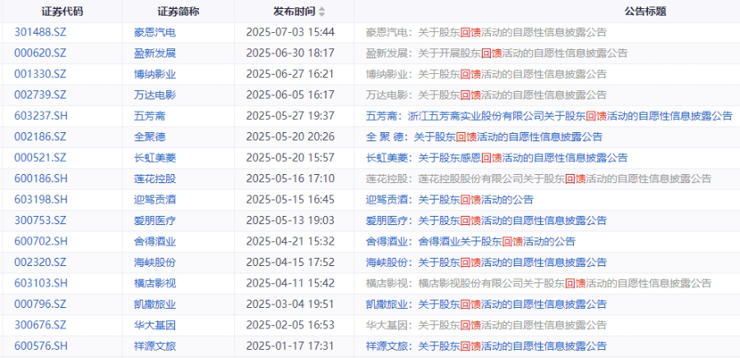
Task: Open 横店影视 announcement title link
Action: tap(539, 283)
